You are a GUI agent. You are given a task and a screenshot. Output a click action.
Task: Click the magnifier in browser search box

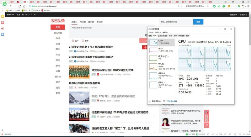coord(208,6)
